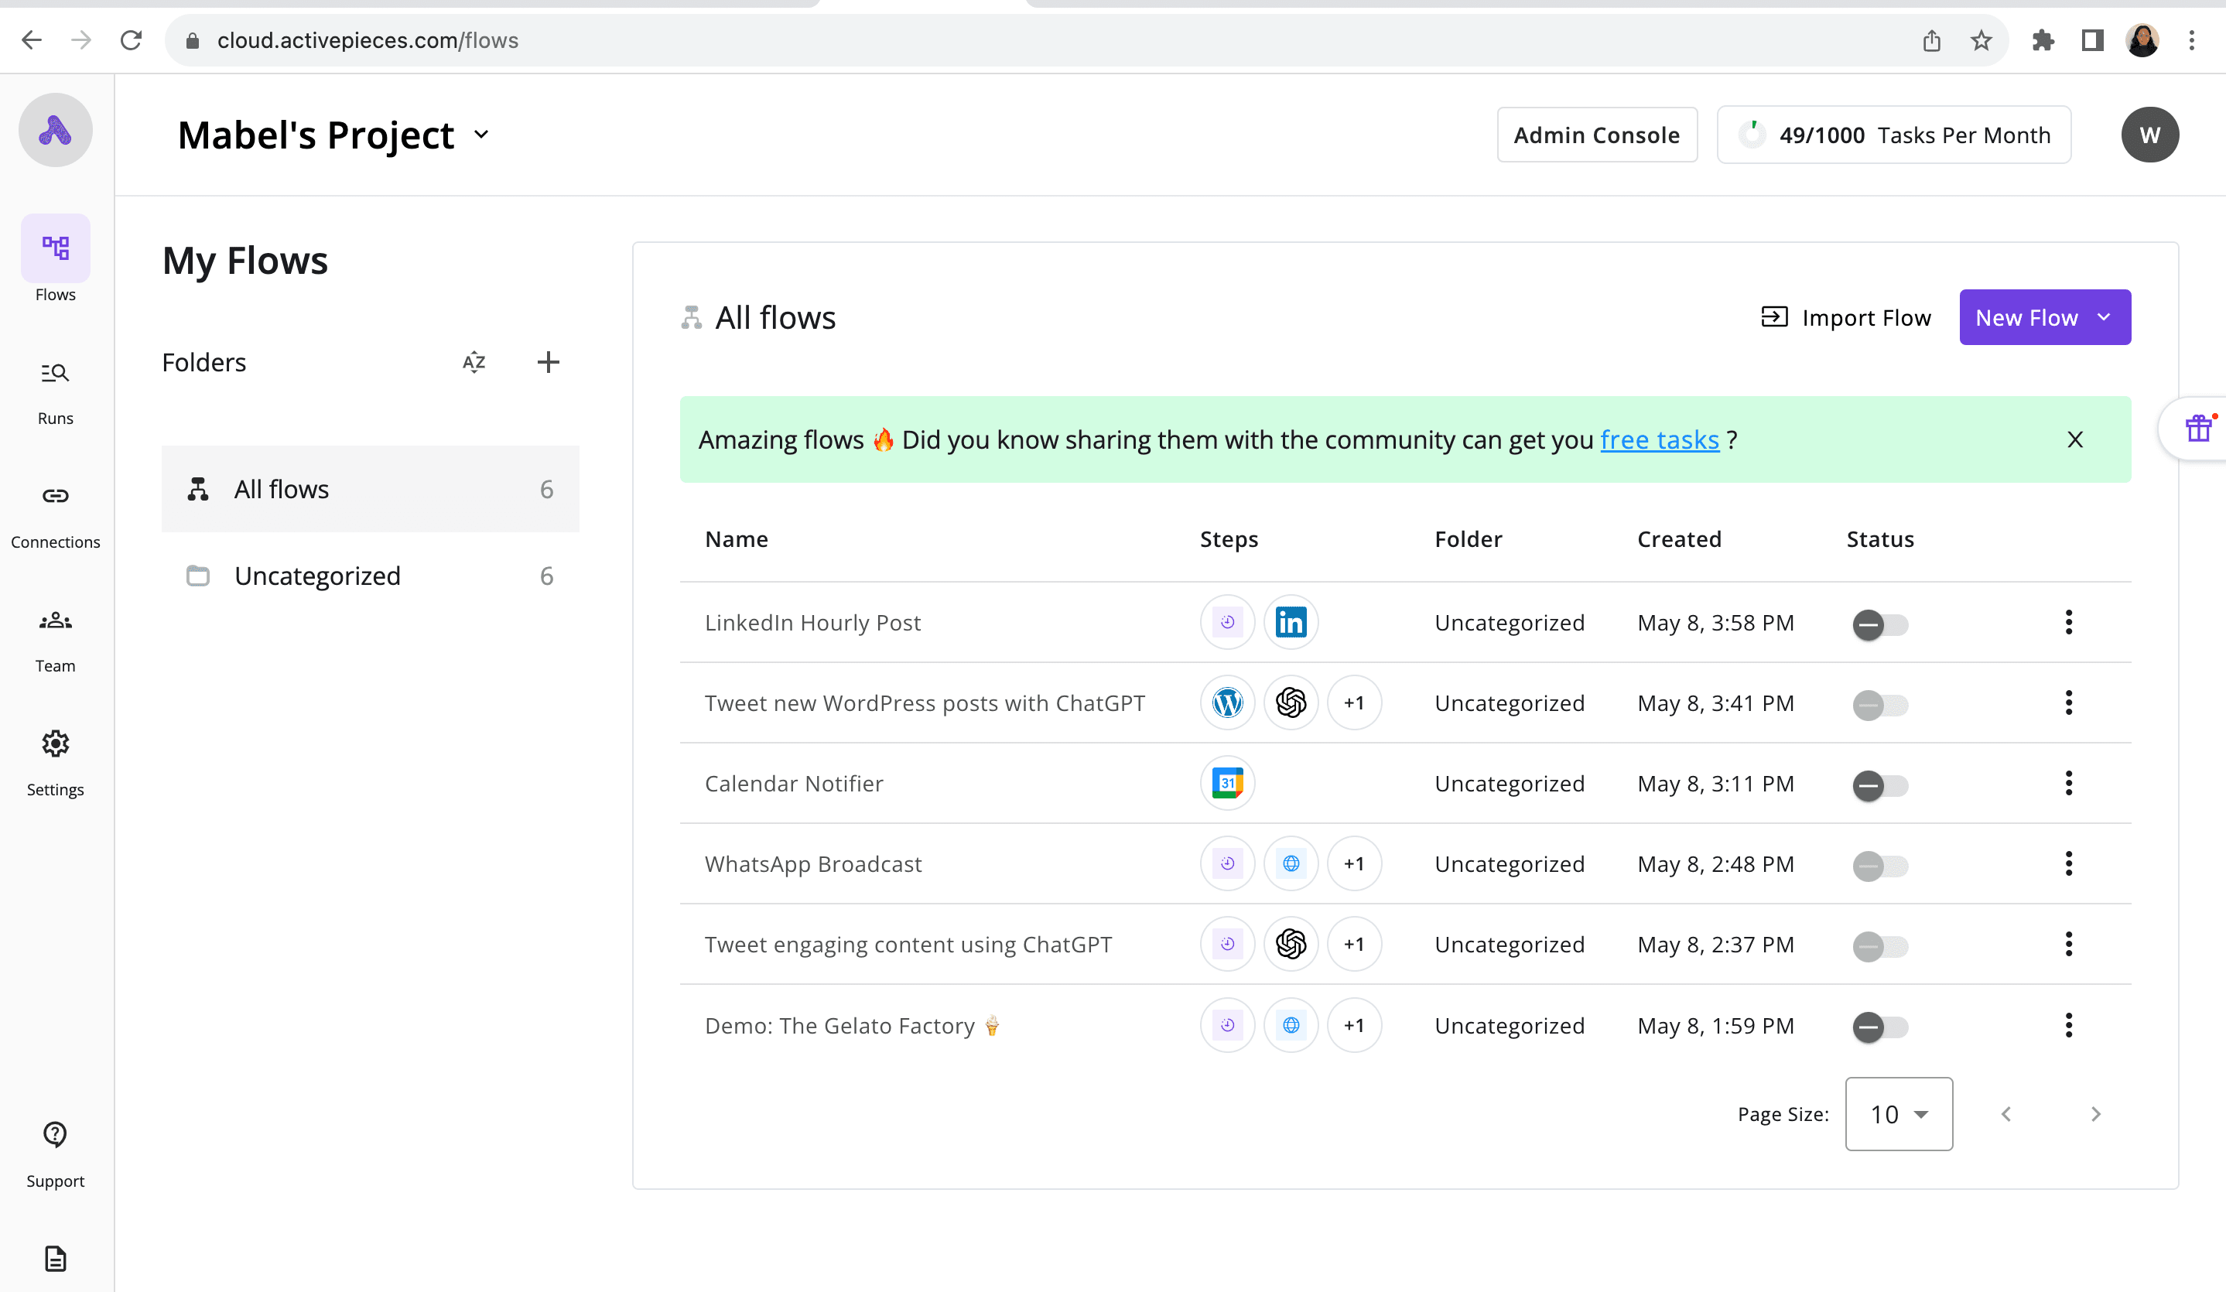
Task: Change the Page Size dropdown
Action: coord(1899,1113)
